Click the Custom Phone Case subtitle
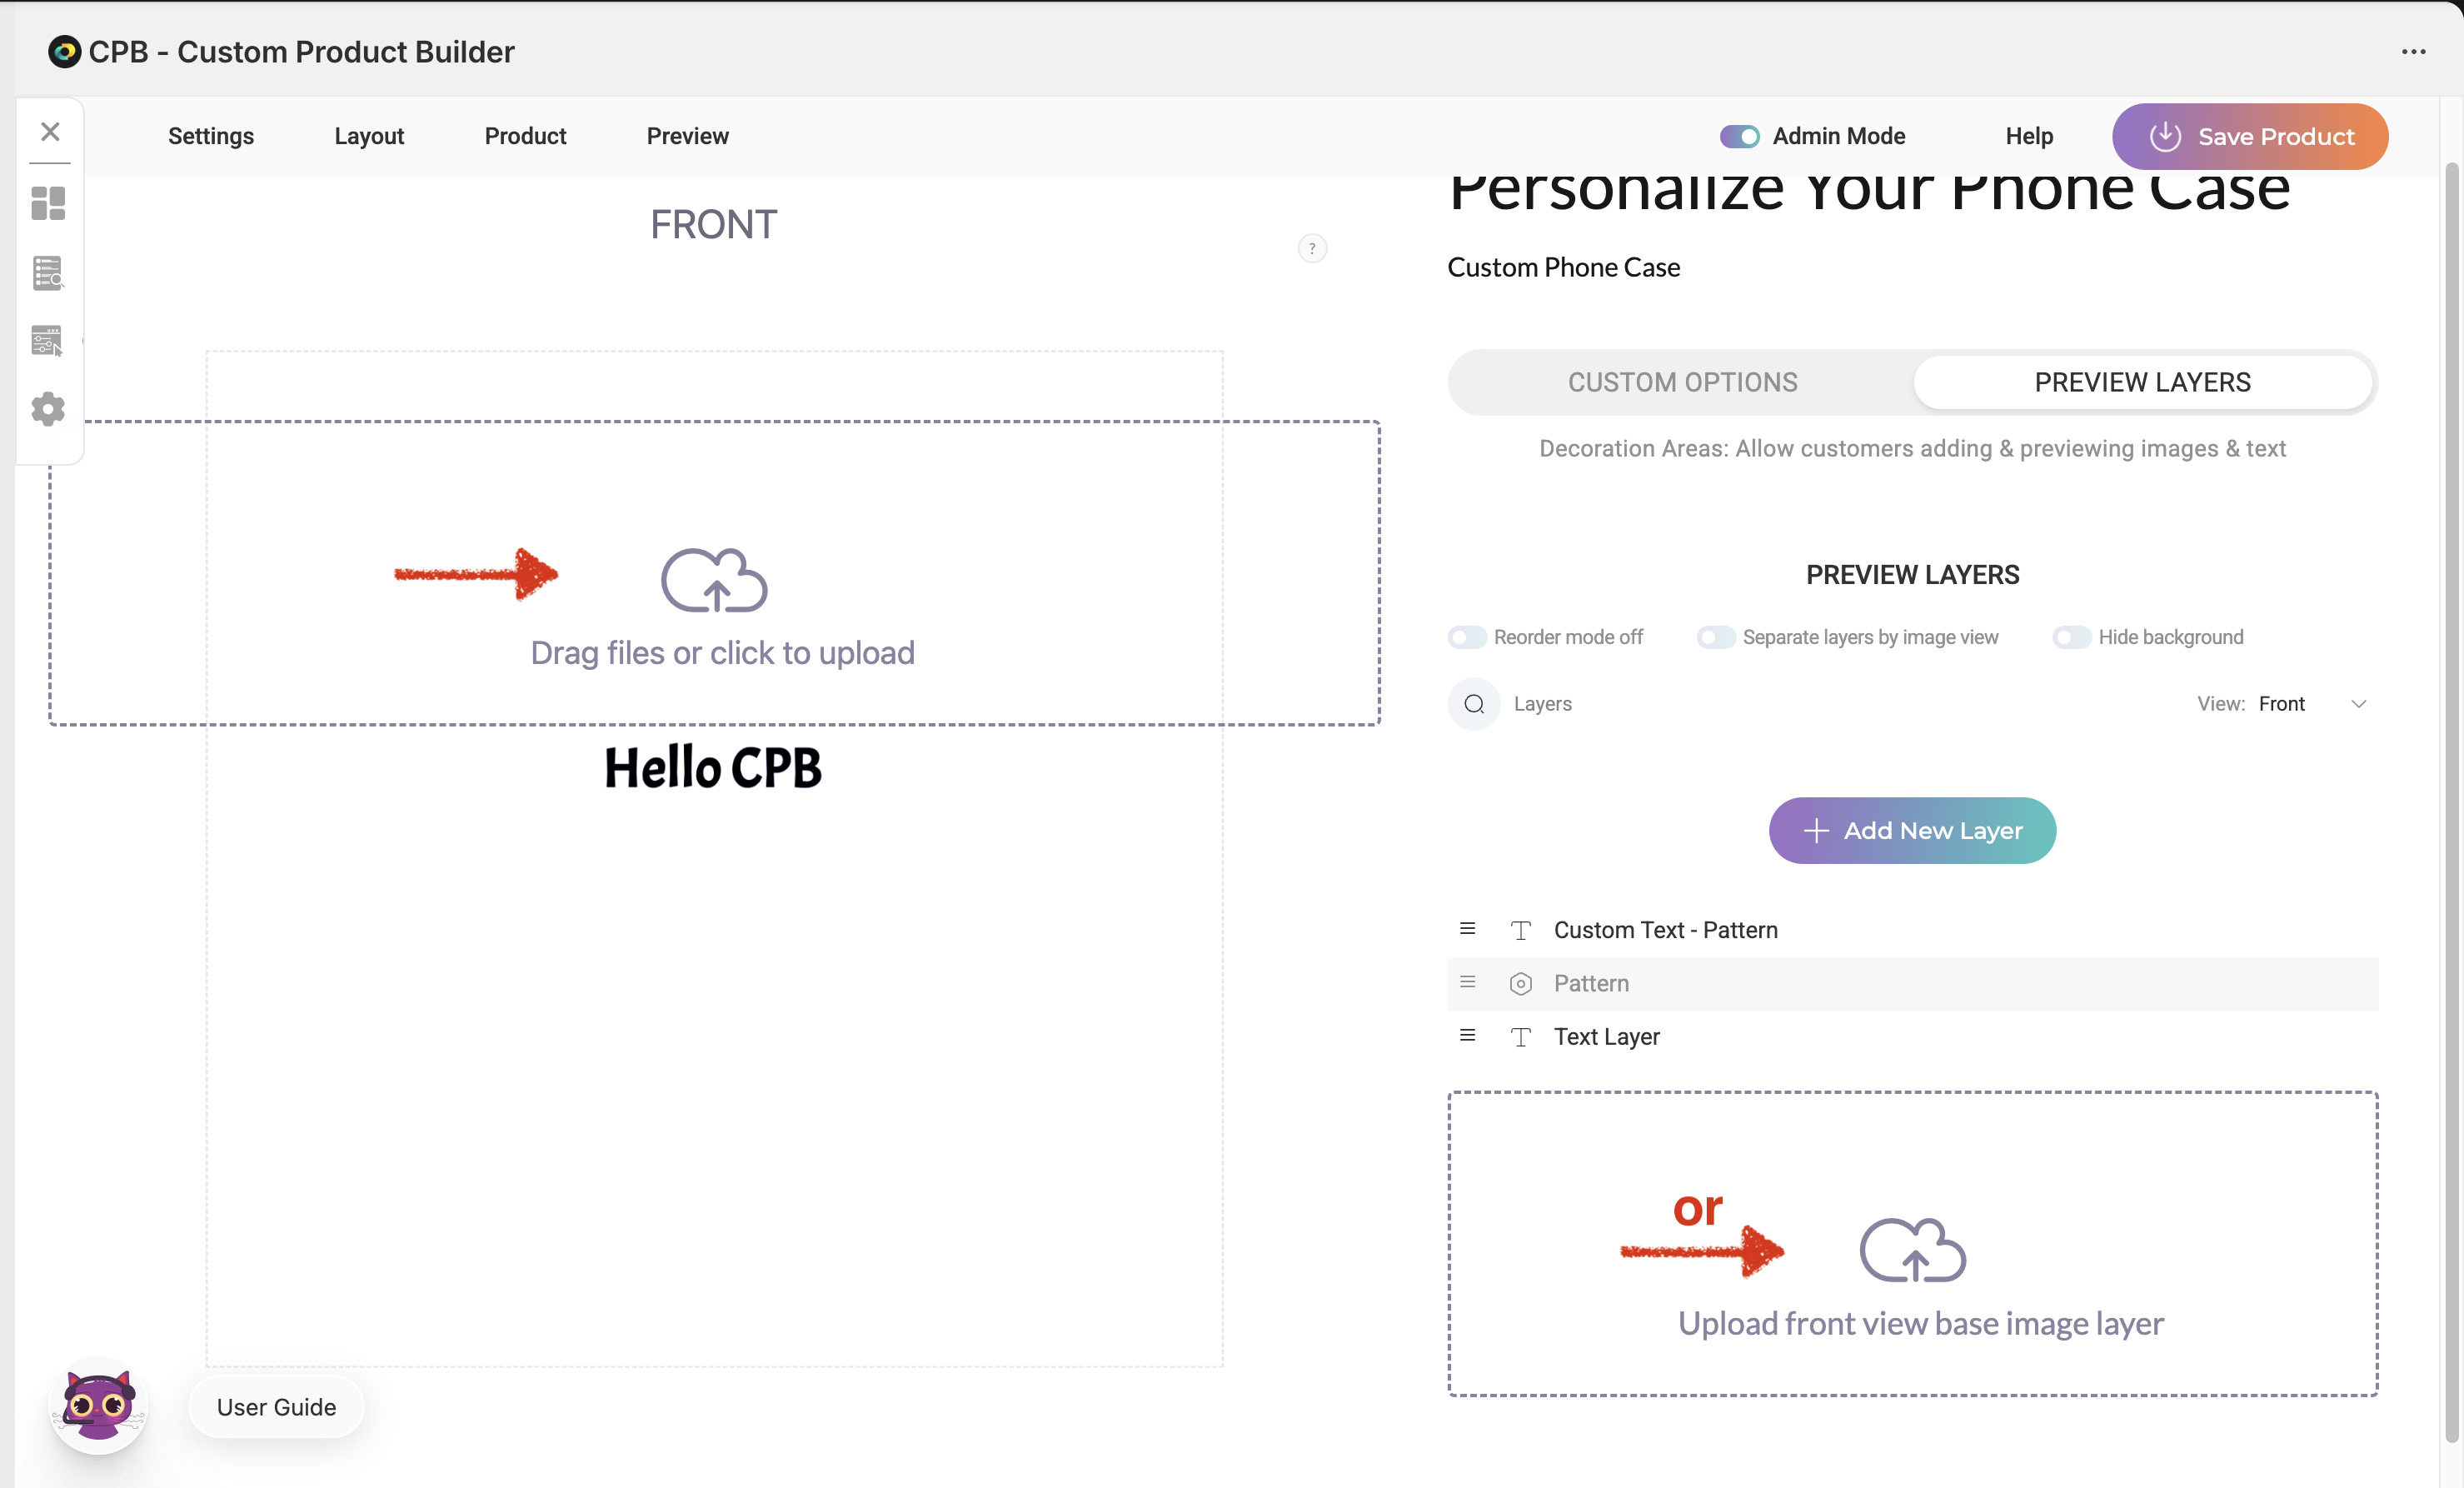 1563,267
